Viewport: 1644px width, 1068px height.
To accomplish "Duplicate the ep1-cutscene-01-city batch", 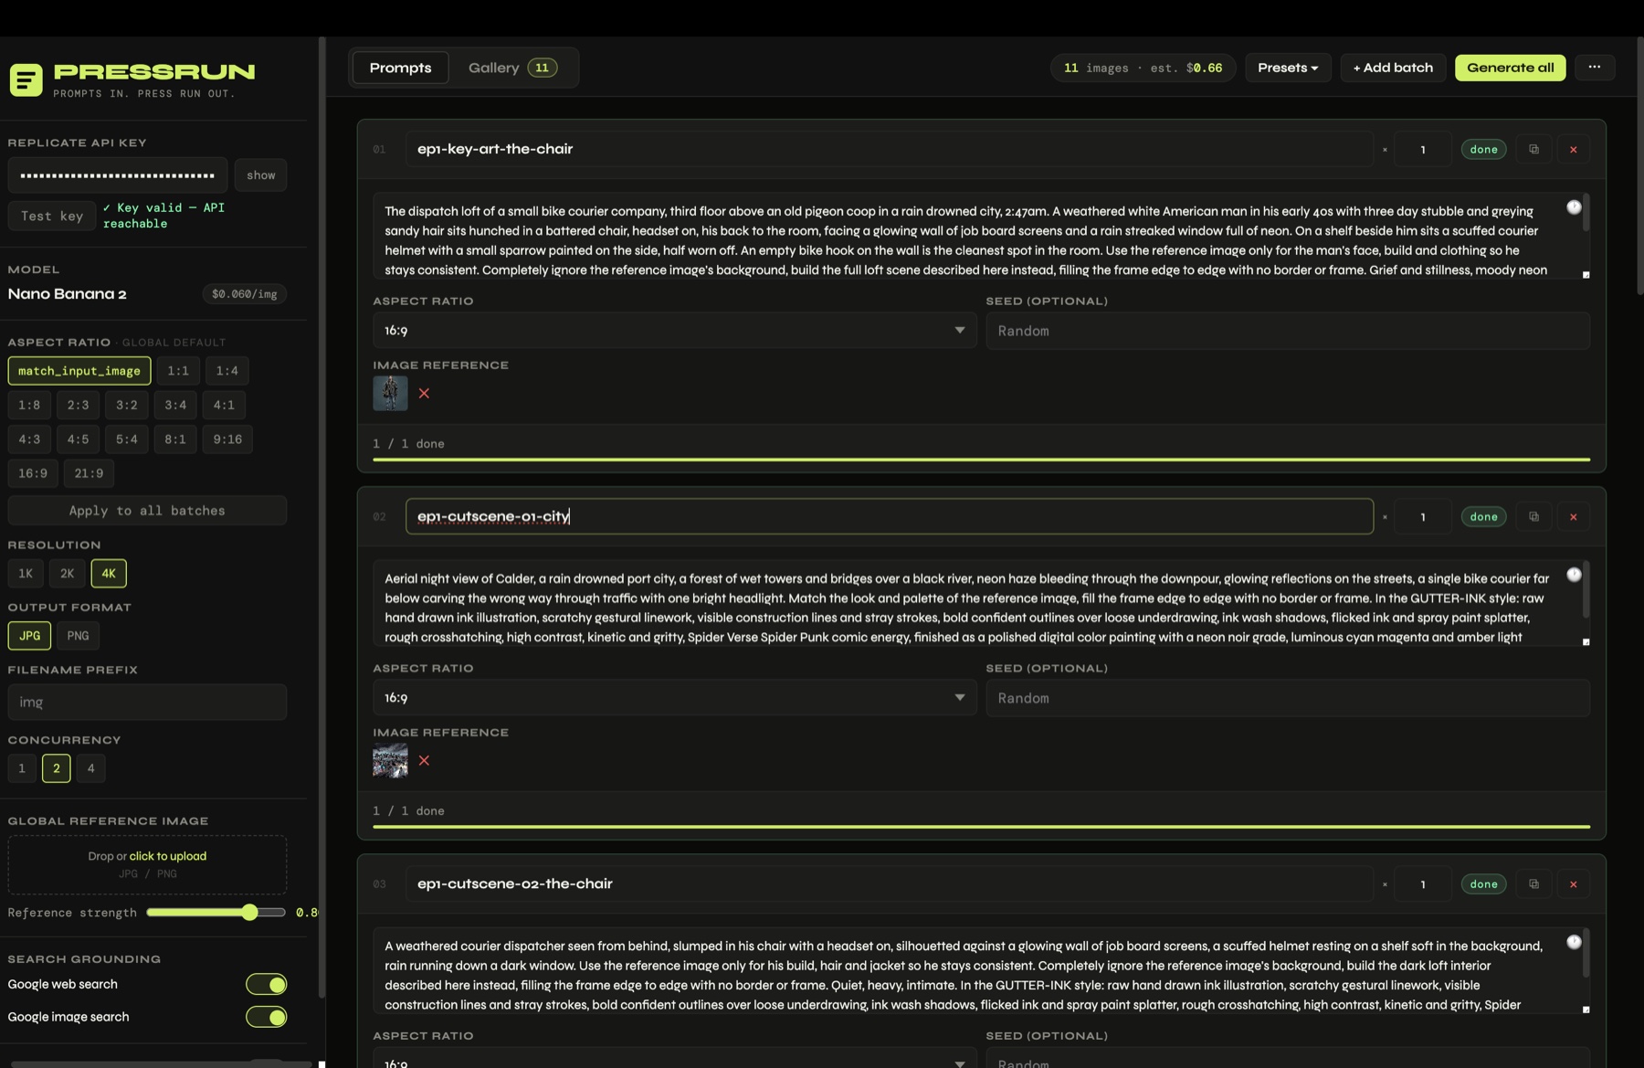I will [1533, 516].
